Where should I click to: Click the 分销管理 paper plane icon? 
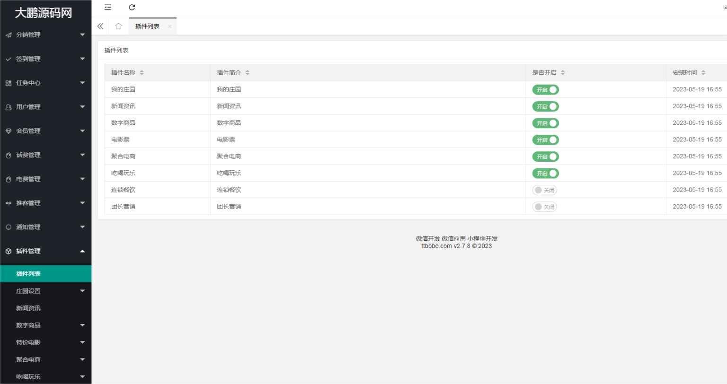[x=9, y=35]
